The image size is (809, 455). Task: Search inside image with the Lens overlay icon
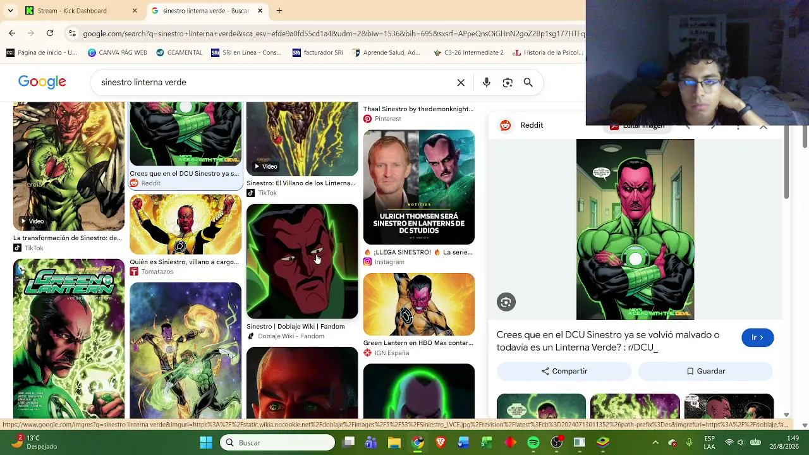pos(506,302)
